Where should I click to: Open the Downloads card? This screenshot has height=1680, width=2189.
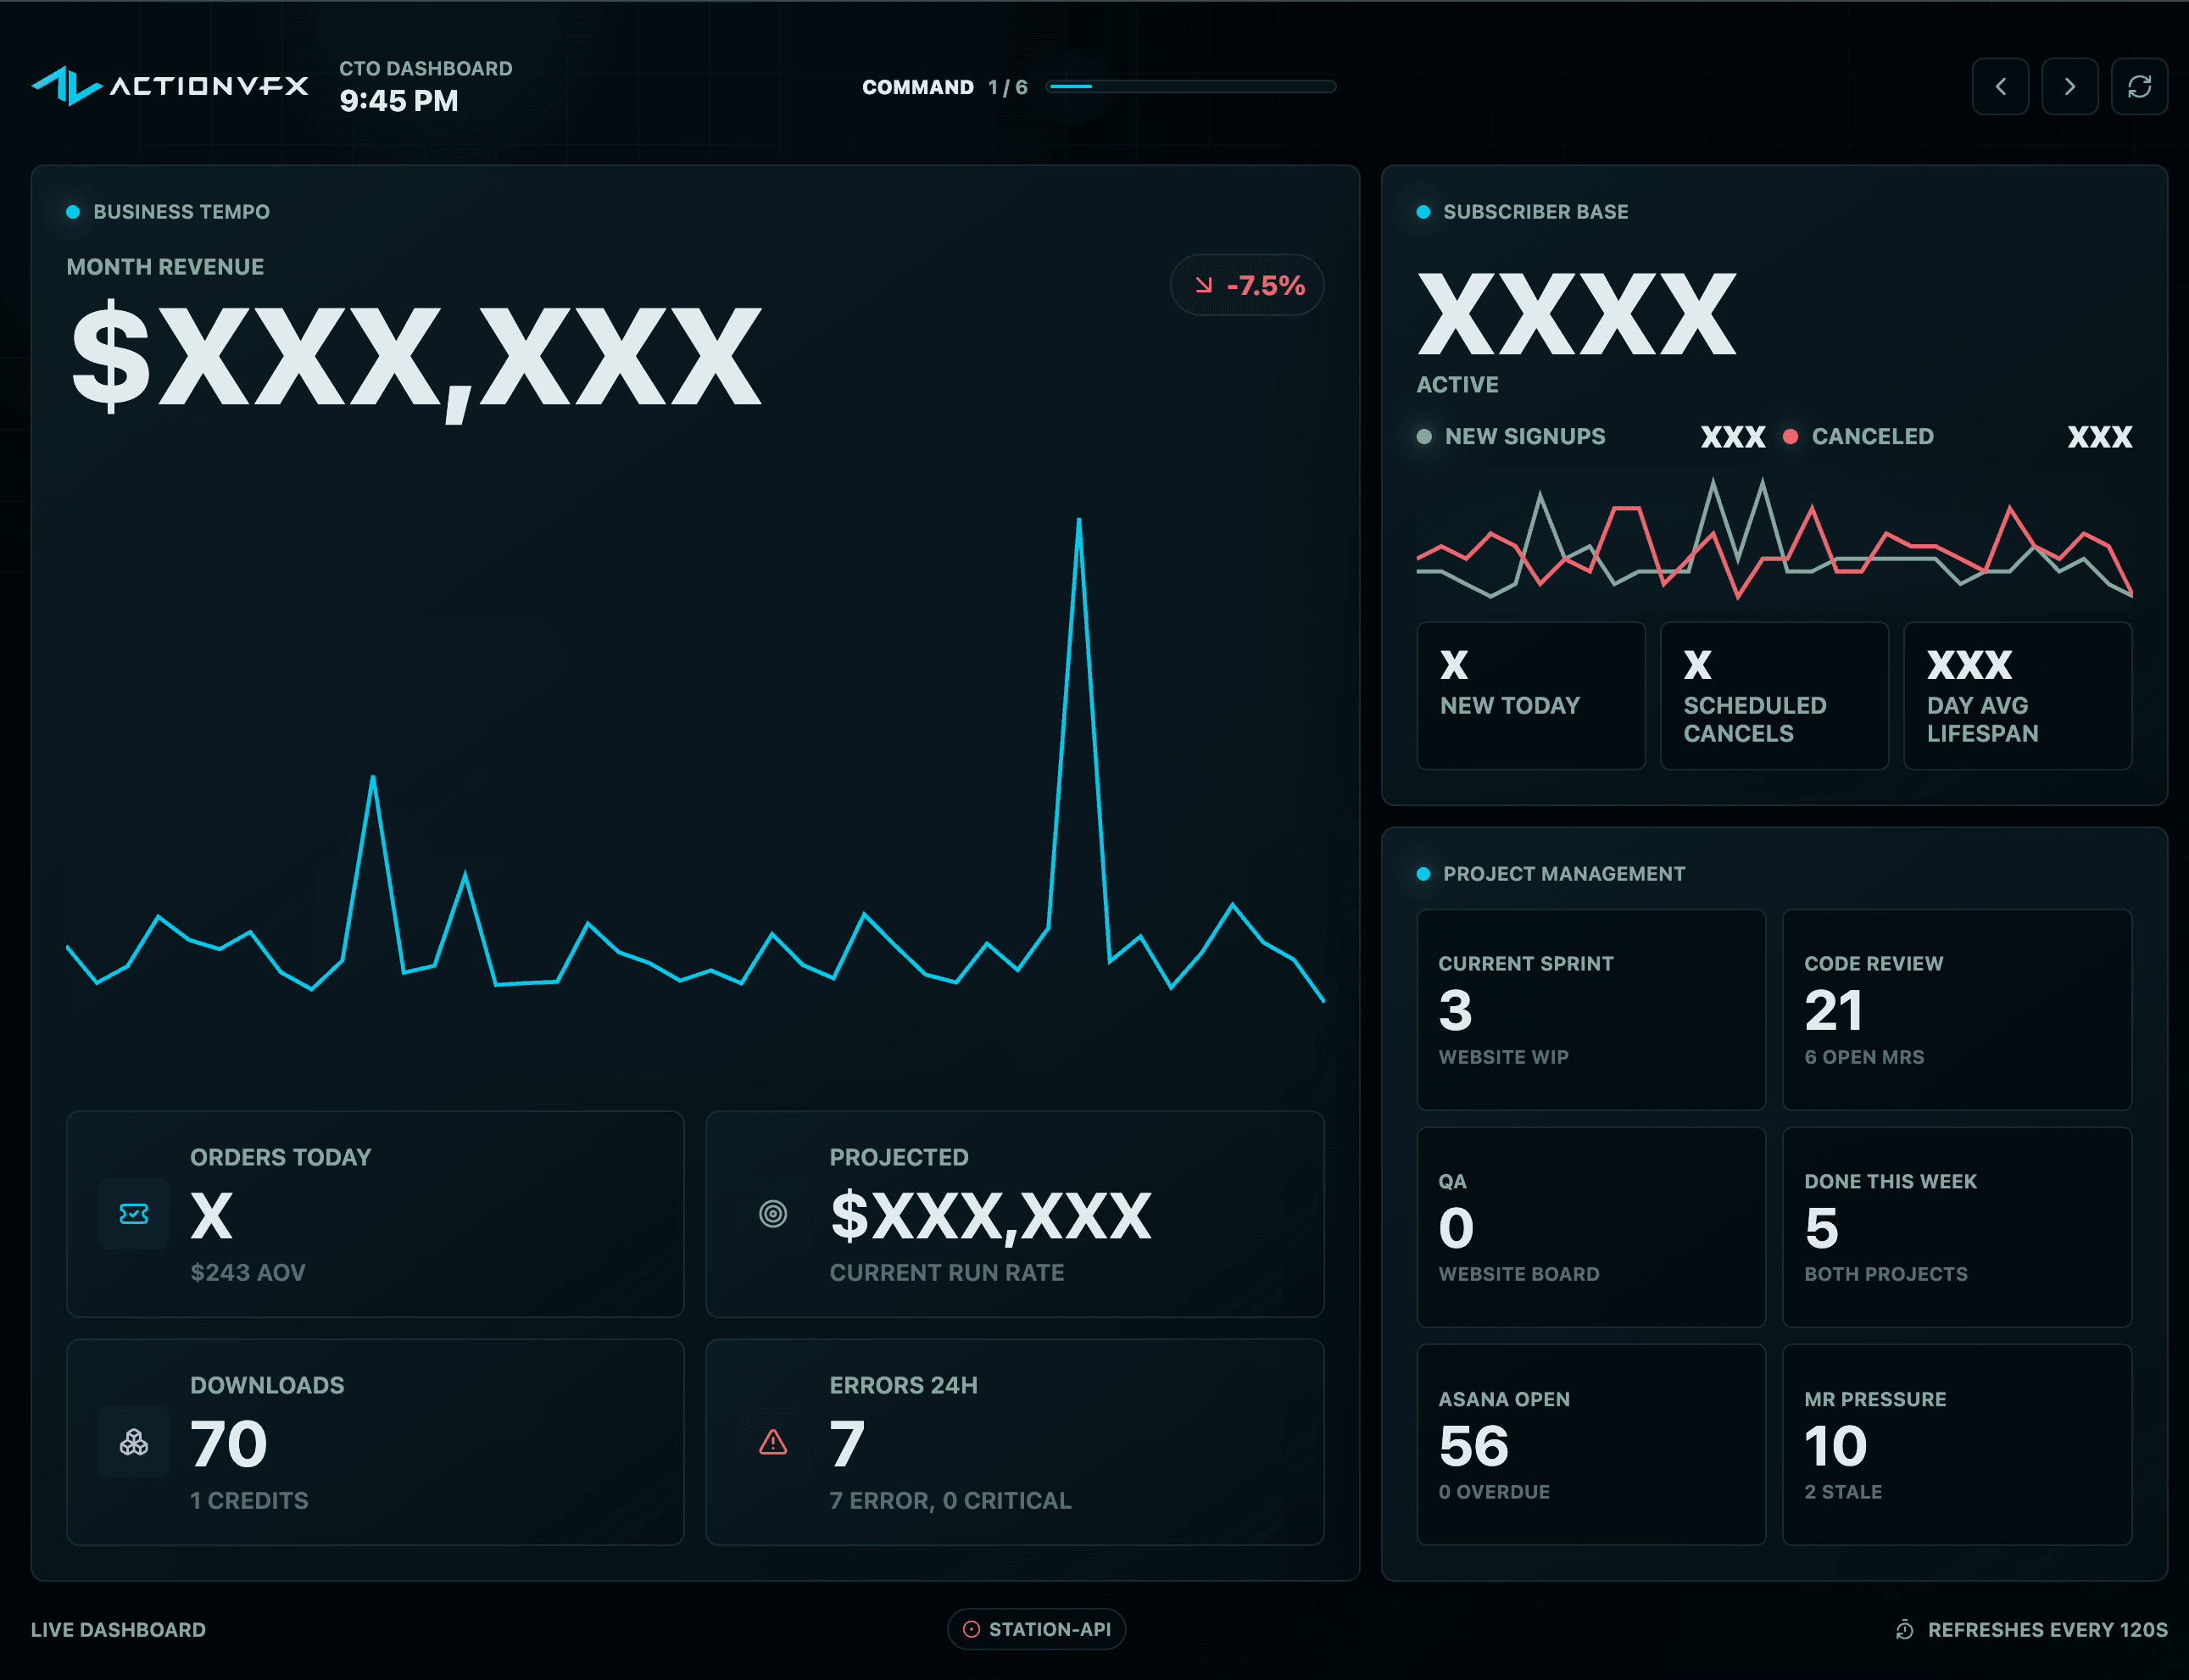[x=375, y=1442]
